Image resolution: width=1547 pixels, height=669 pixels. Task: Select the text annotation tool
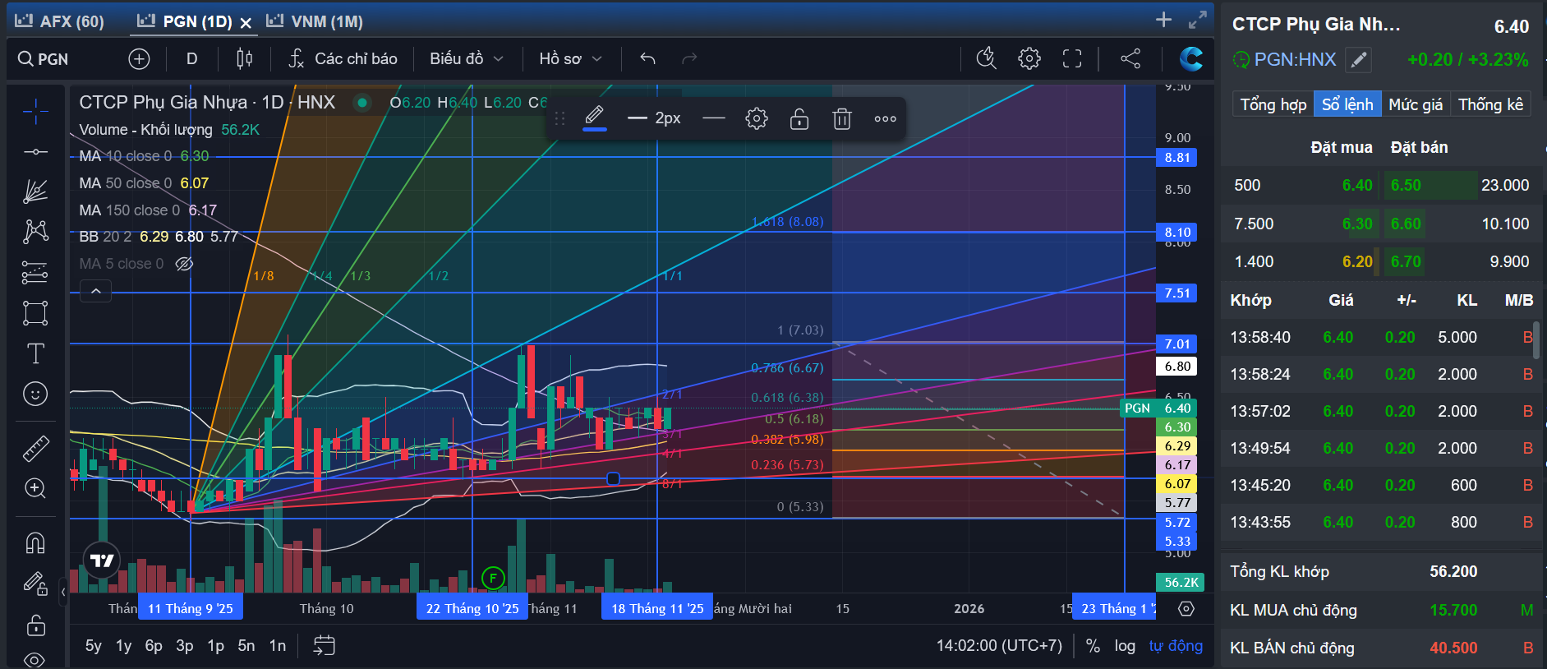point(35,353)
